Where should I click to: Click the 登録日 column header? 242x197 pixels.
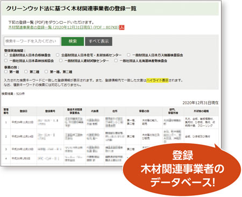pos(24,111)
